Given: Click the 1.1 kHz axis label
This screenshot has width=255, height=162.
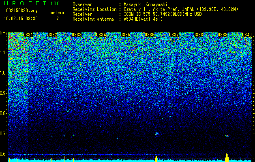Looking at the screenshot, I should point(4,53).
